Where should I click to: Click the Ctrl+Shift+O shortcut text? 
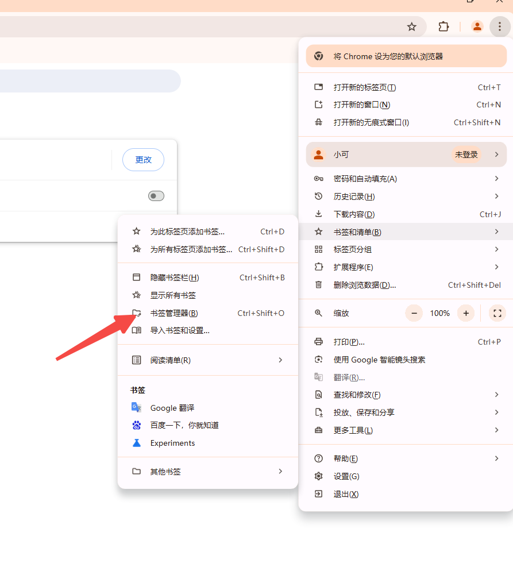coord(261,313)
